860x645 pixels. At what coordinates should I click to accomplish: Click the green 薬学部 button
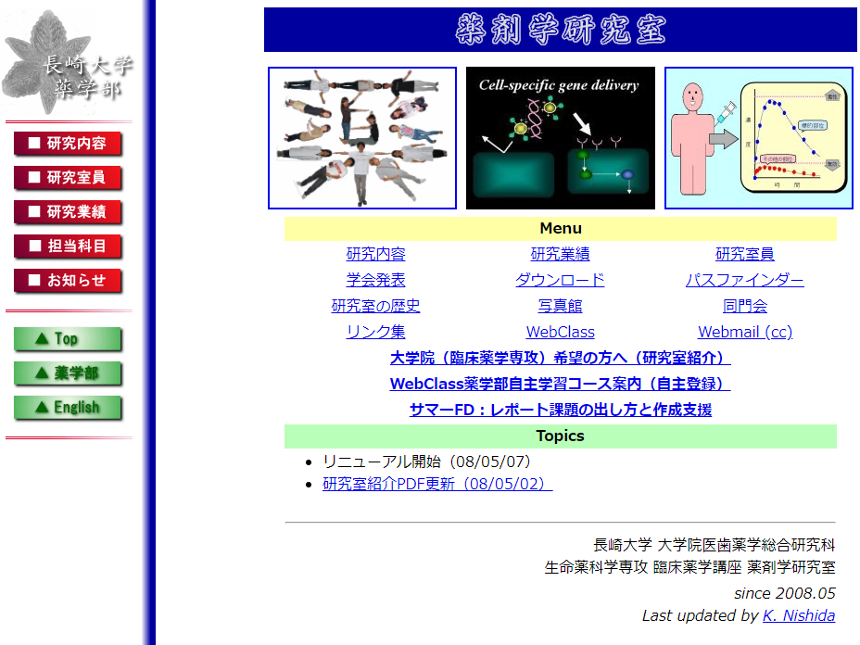click(x=68, y=373)
